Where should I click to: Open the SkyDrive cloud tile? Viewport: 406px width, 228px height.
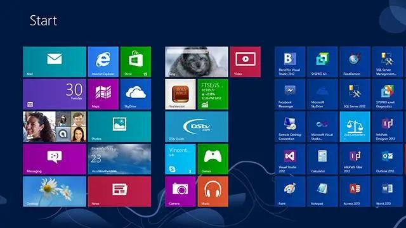point(136,94)
